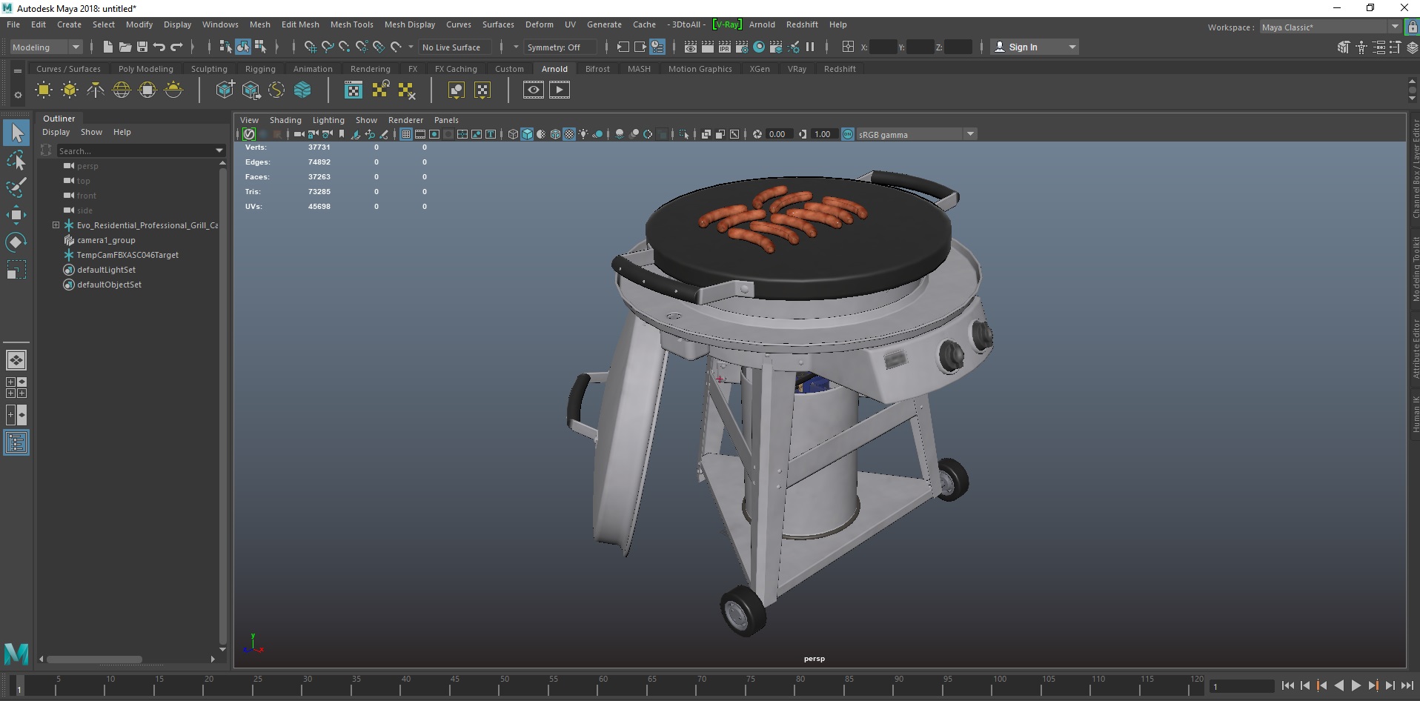This screenshot has width=1420, height=701.
Task: Click the Undo arrow icon
Action: click(x=159, y=47)
